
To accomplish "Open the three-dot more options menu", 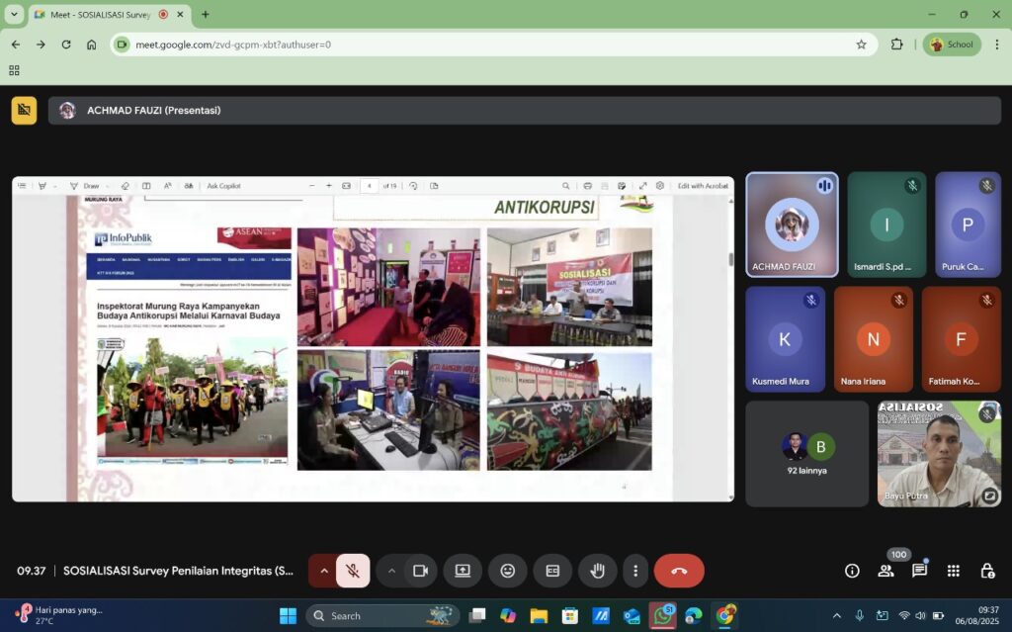I will coord(635,571).
